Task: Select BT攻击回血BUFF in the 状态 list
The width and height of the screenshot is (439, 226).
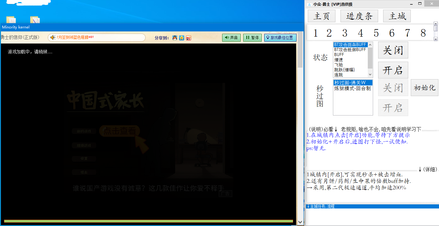Action: [350, 45]
